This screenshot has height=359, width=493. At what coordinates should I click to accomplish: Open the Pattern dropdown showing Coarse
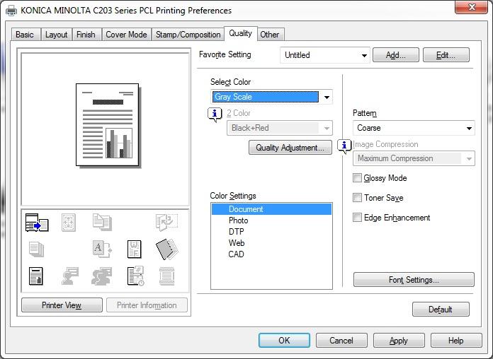pyautogui.click(x=414, y=128)
